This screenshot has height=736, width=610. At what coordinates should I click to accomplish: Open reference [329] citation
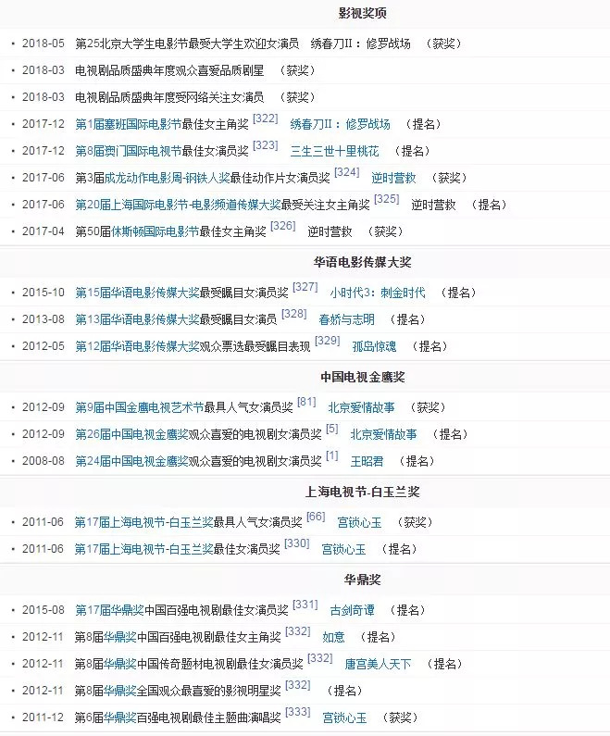[327, 341]
